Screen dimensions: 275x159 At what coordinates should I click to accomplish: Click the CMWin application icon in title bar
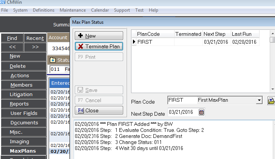click(x=3, y=3)
